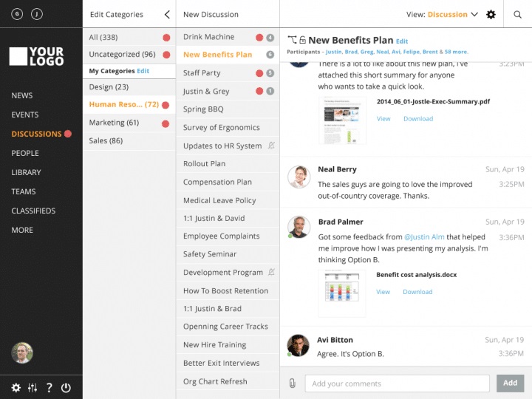Expand the More menu item
This screenshot has height=399, width=532.
click(x=22, y=230)
